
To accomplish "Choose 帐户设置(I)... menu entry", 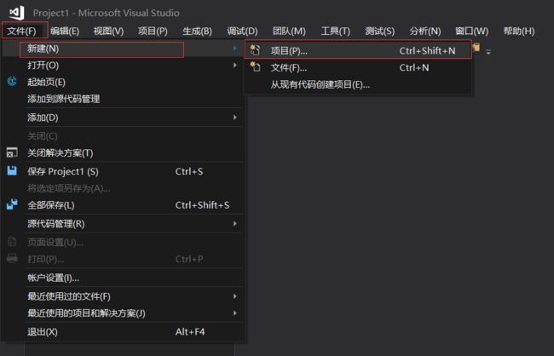I will pos(123,278).
